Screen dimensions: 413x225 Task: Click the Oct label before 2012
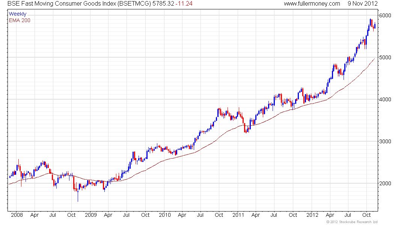[293, 215]
